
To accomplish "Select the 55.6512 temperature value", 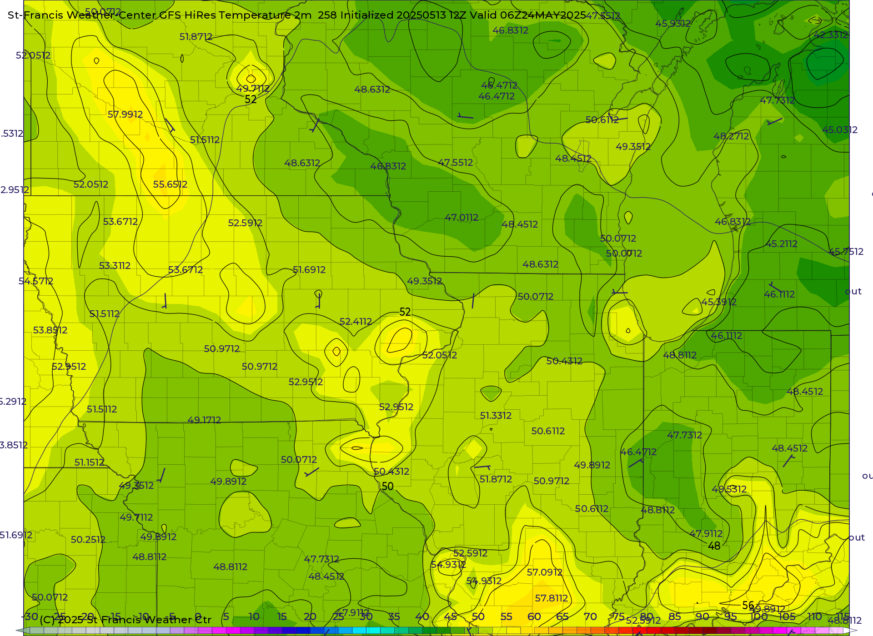I will click(x=170, y=184).
